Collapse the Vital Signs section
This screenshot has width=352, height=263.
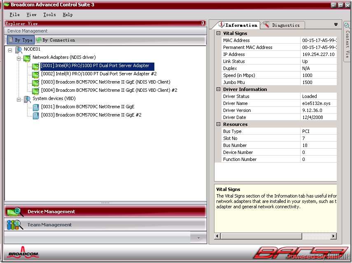(x=218, y=33)
